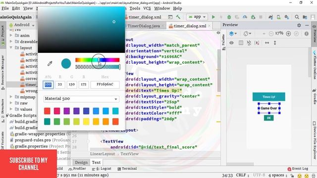The image size is (317, 178).
Task: Click the Search Everywhere magnifier icon
Action: 297,17
